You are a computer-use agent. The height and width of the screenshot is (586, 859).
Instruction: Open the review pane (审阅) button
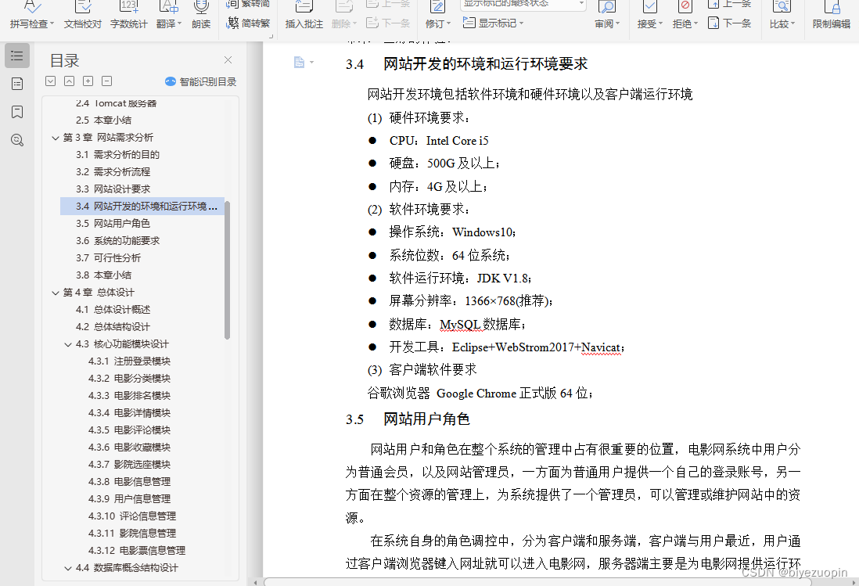(607, 16)
